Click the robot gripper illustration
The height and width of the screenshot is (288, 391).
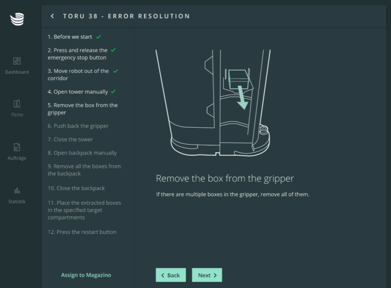[x=213, y=103]
